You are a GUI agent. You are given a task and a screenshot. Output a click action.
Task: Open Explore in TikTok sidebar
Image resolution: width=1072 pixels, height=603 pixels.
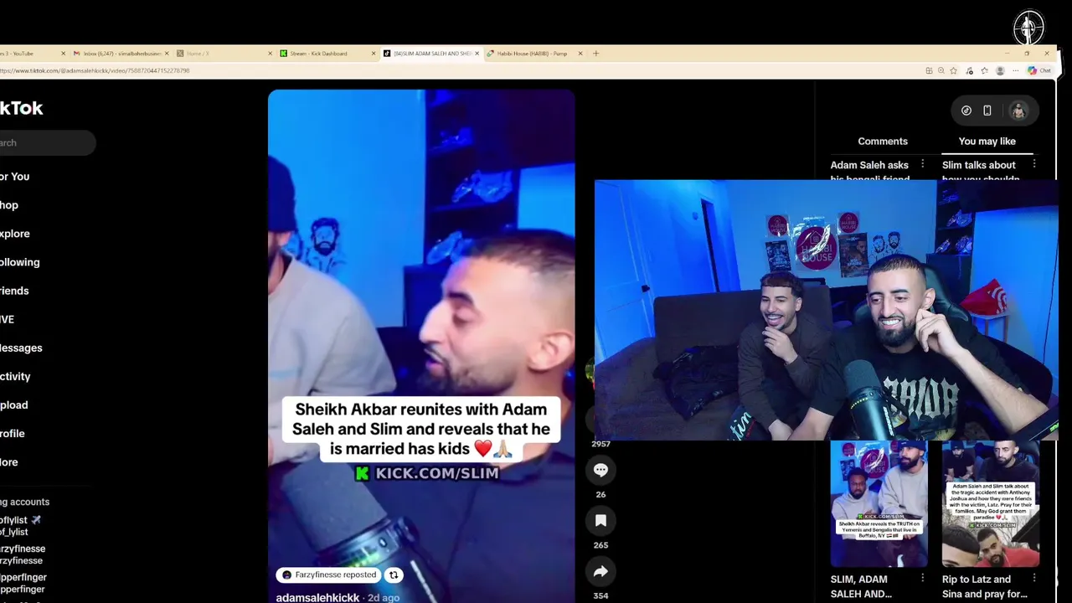coord(14,234)
